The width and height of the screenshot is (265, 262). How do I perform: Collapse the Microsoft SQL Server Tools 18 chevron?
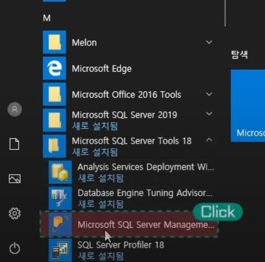click(x=209, y=140)
